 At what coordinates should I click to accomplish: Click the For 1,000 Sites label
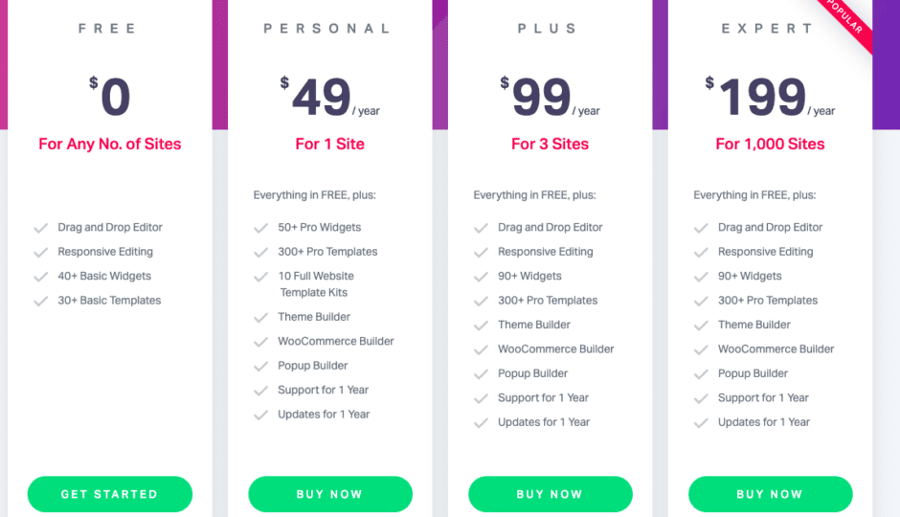770,144
